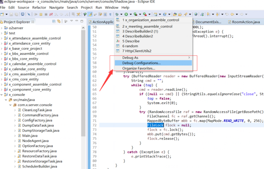Click the Last Edit Location arrow icon
This screenshot has width=264, height=169.
[227, 14]
